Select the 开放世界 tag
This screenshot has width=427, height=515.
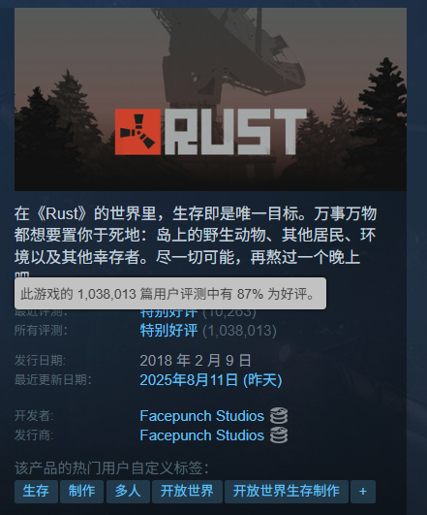click(187, 492)
